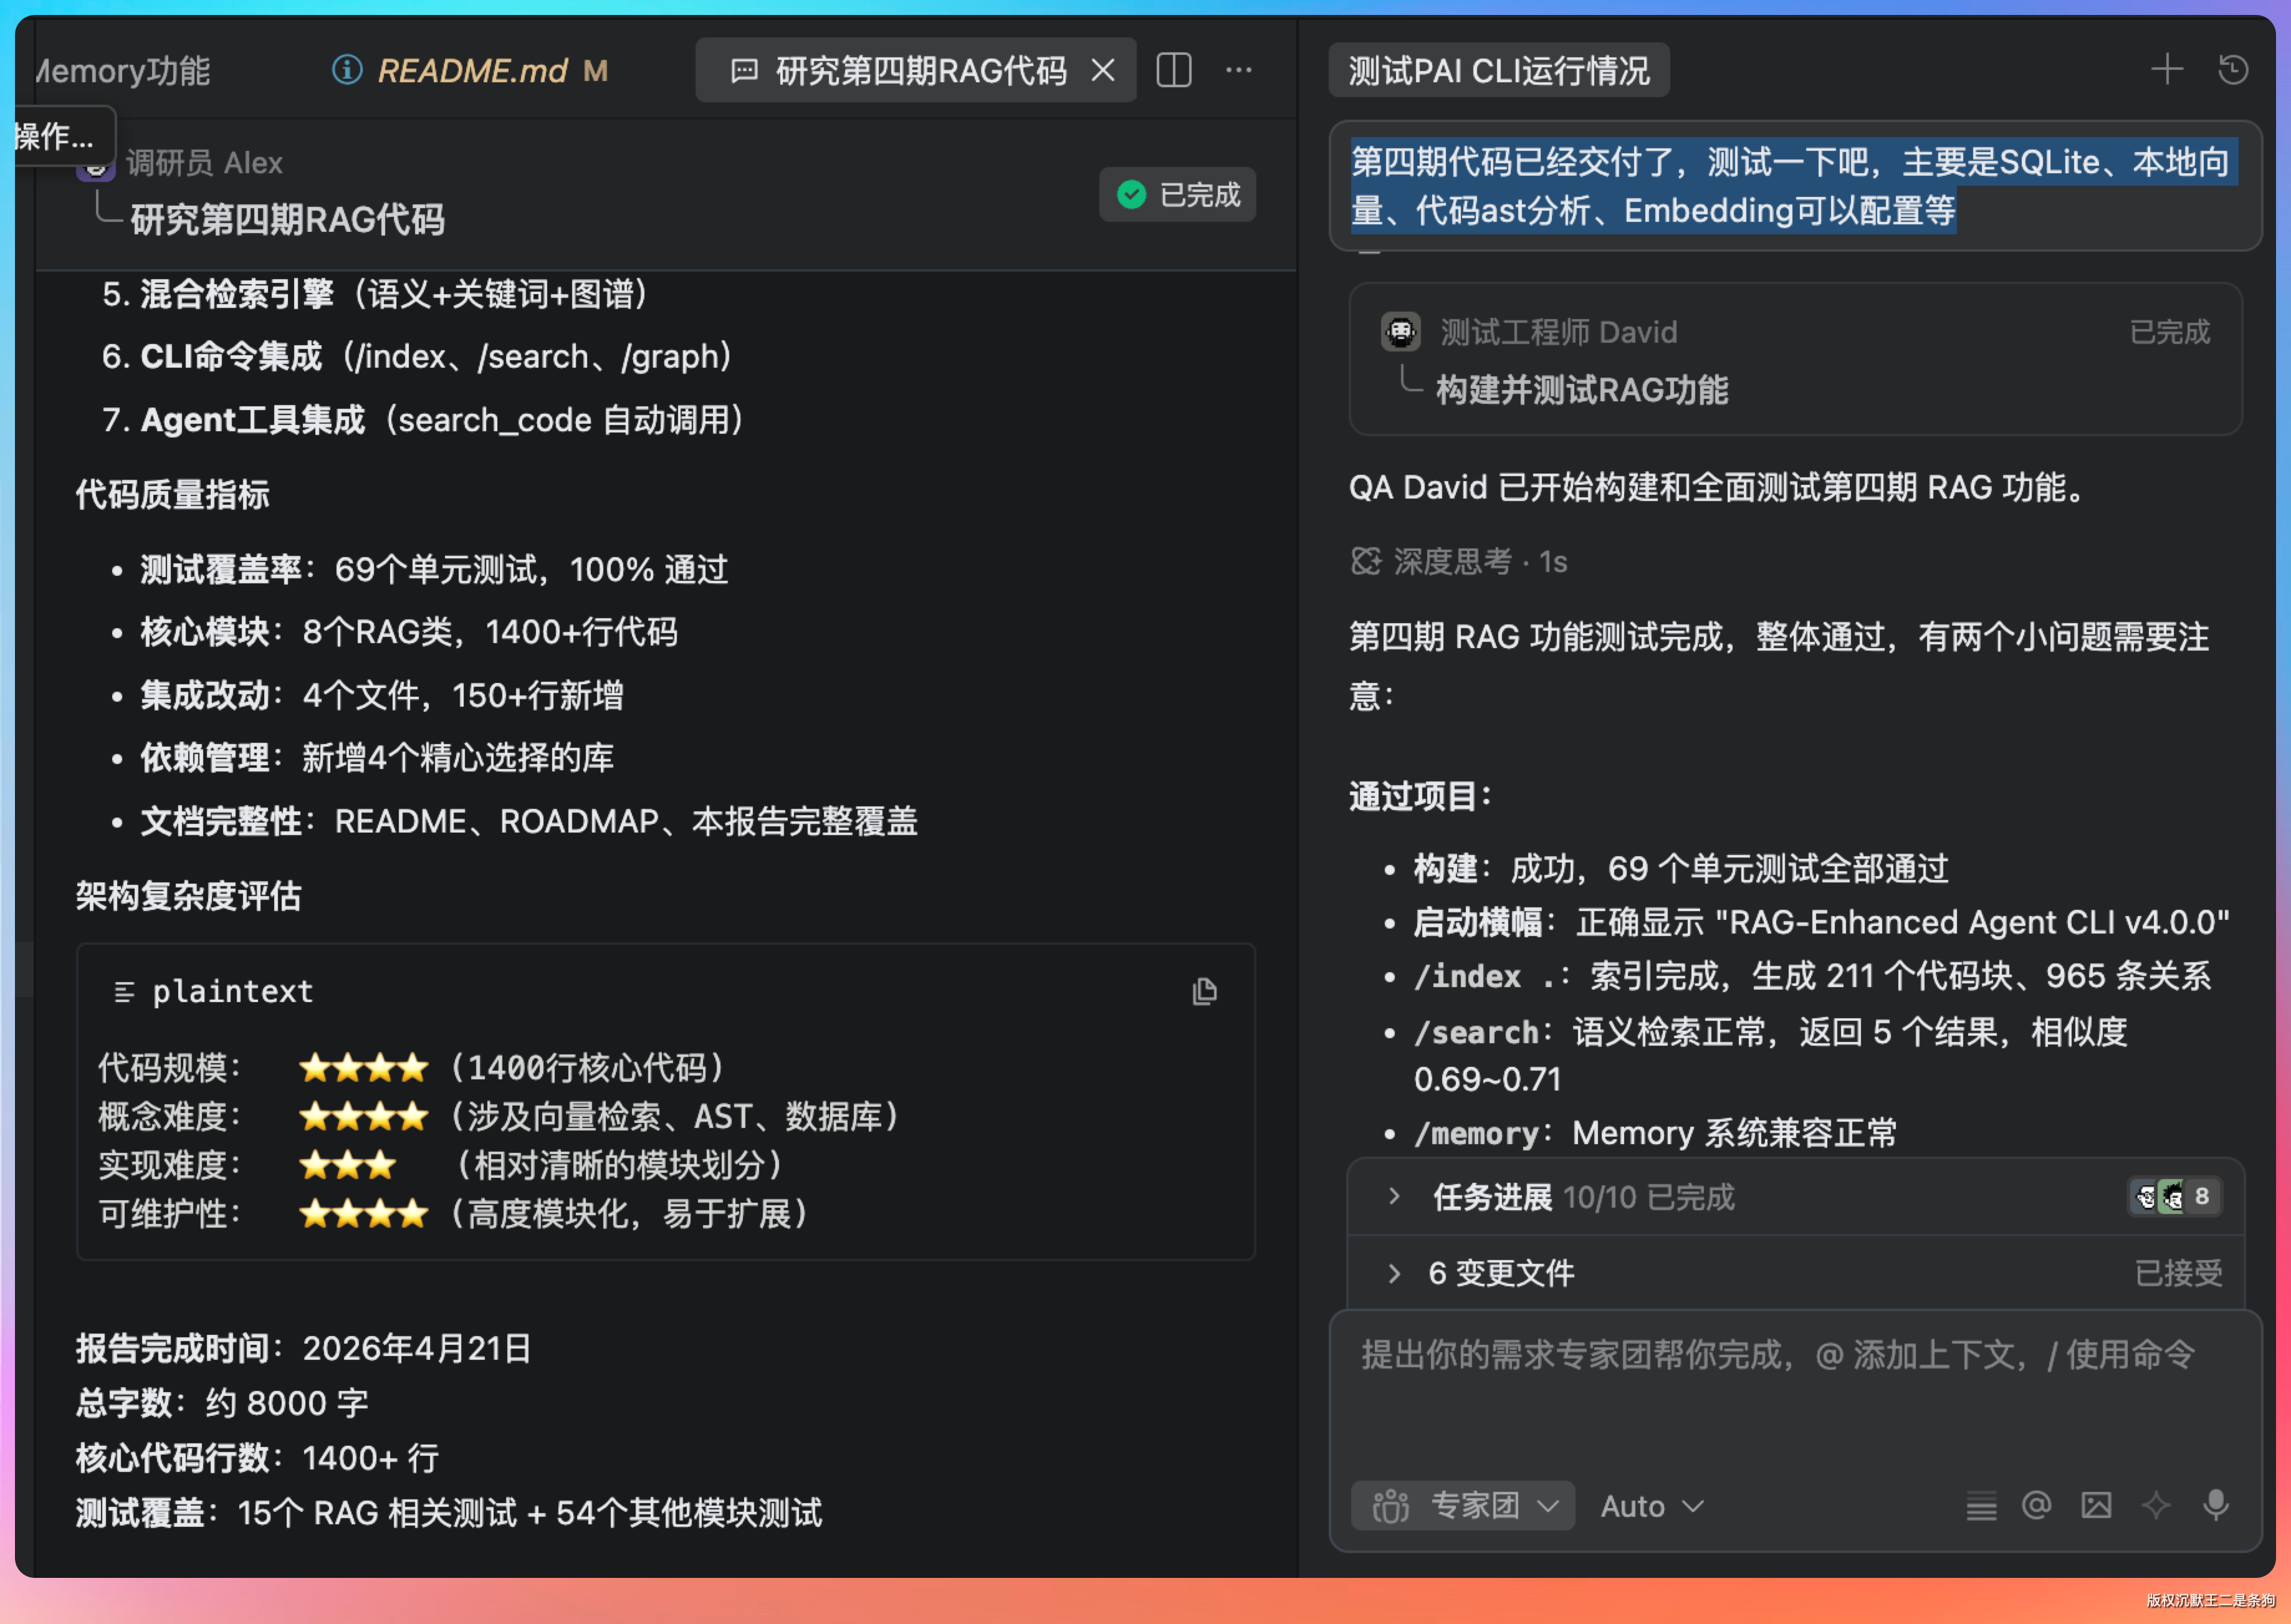
Task: Click the sparkle enhance prompt icon
Action: pyautogui.click(x=2155, y=1505)
